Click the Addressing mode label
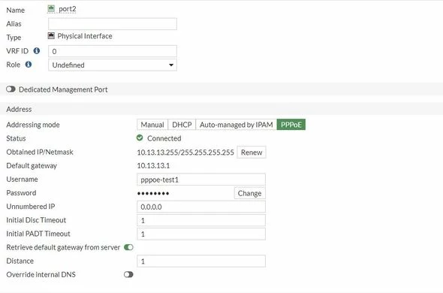443x293 pixels. (33, 125)
